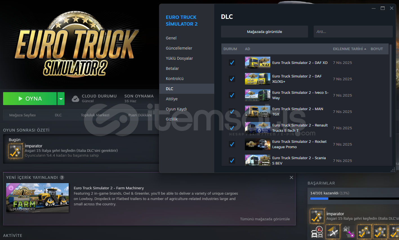Toggle the MAN TGX DLC checkbox
Screen dimensions: 399x240
[x=232, y=112]
